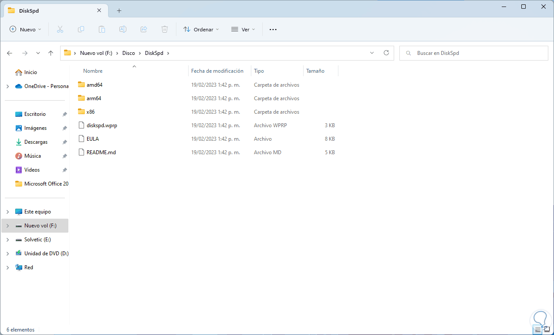Click the Buscar en DiskSpd search field
The image size is (554, 335).
click(473, 53)
